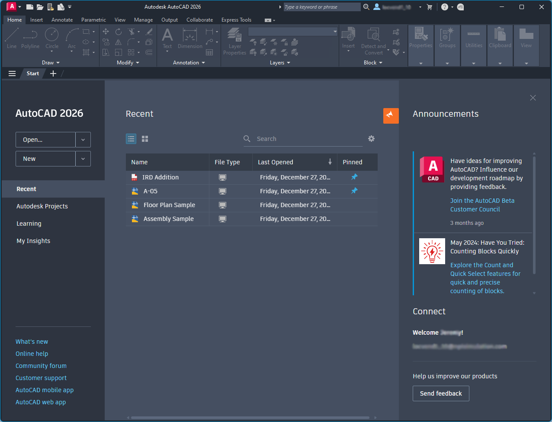Select the Move tool in Modify panel
Image resolution: width=552 pixels, height=422 pixels.
click(x=106, y=32)
